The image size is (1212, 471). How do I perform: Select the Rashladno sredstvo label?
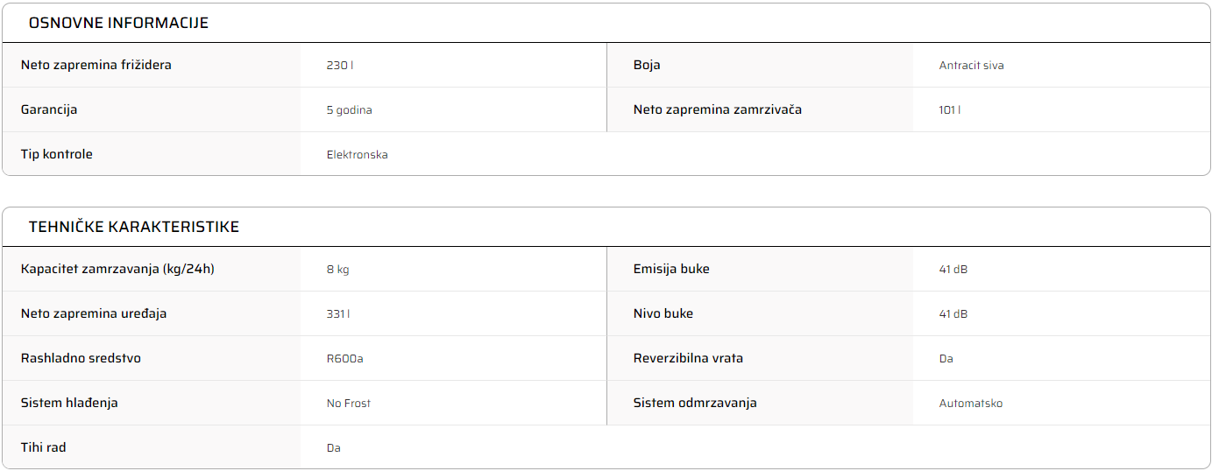coord(81,358)
